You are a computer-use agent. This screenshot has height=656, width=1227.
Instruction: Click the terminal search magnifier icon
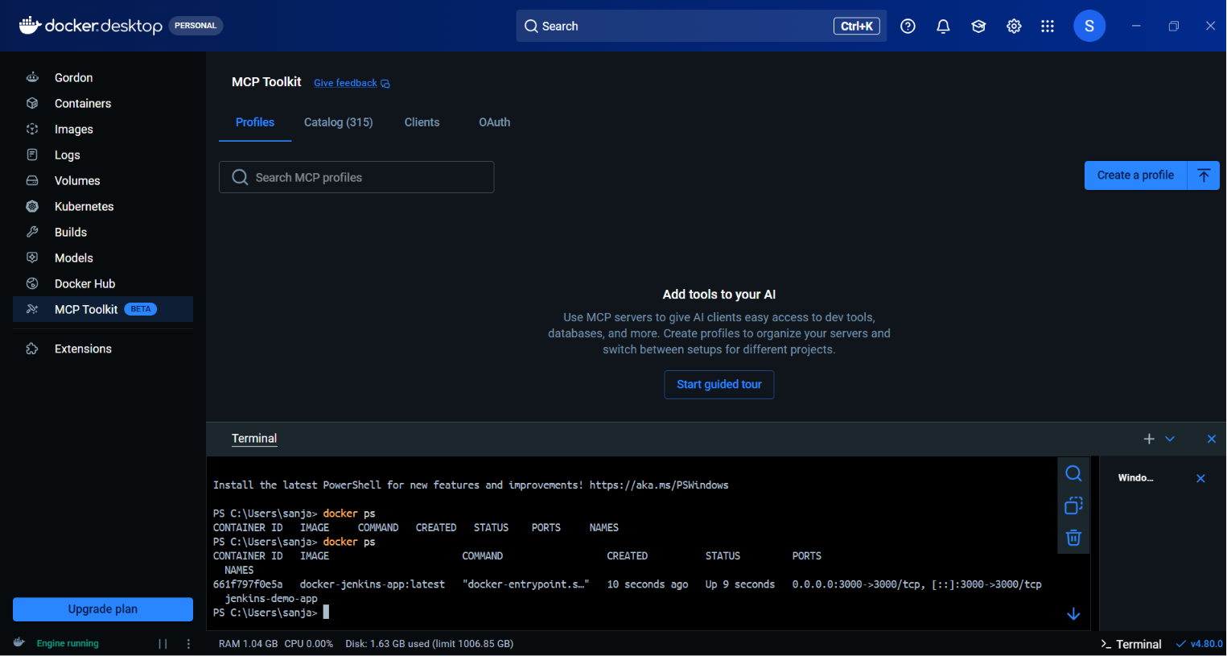(x=1073, y=473)
